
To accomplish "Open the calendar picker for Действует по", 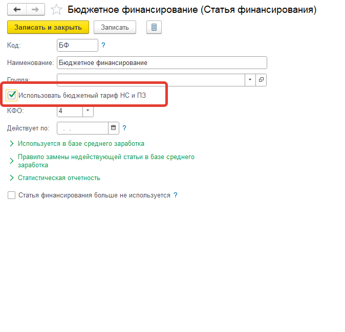I will click(x=114, y=128).
